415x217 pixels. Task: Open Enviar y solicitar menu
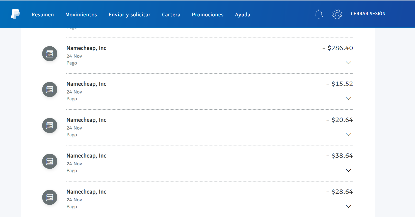[x=129, y=15]
